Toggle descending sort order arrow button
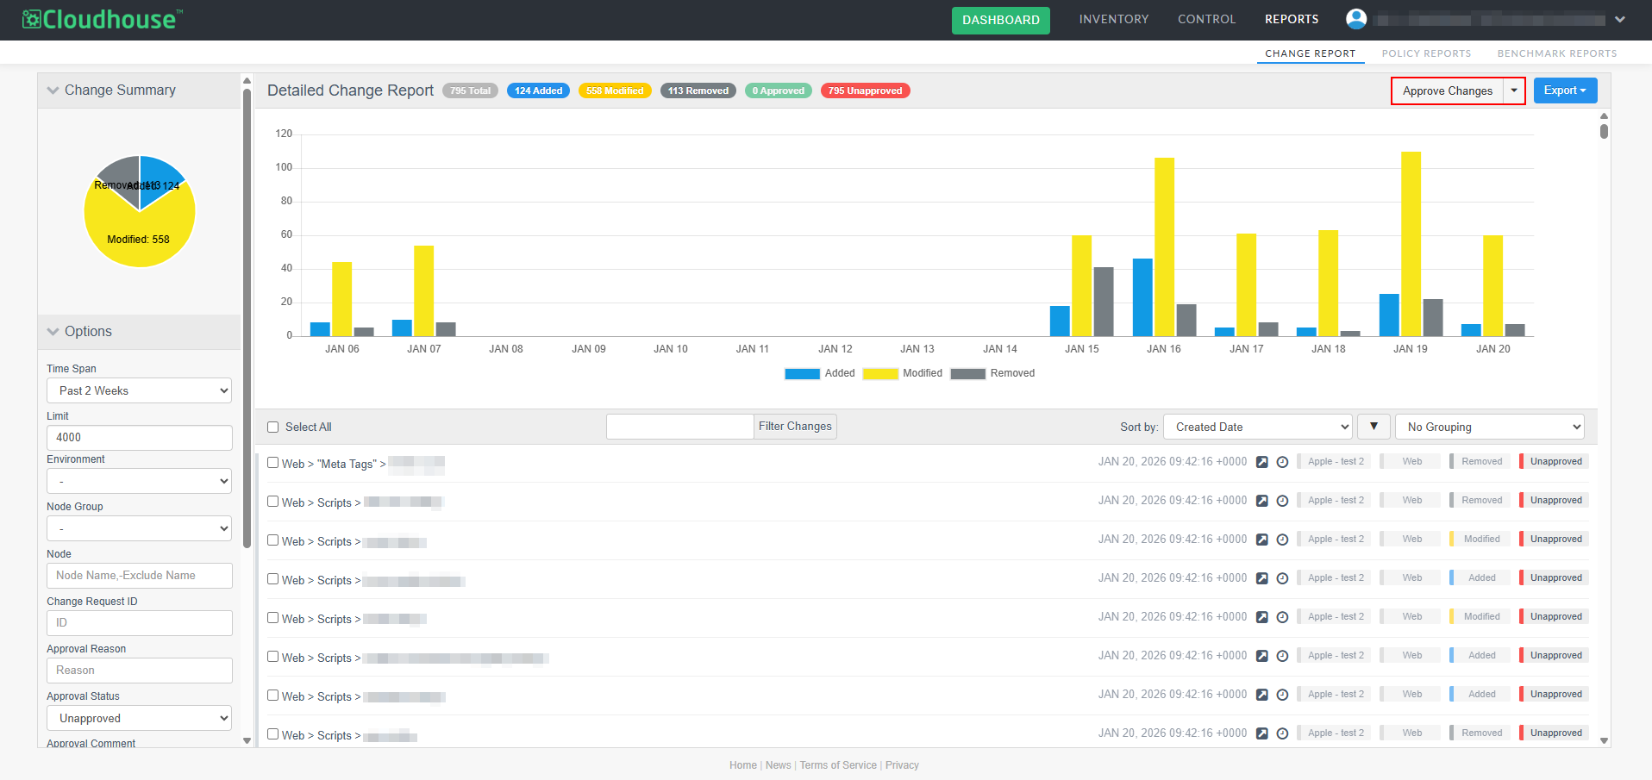 1374,427
